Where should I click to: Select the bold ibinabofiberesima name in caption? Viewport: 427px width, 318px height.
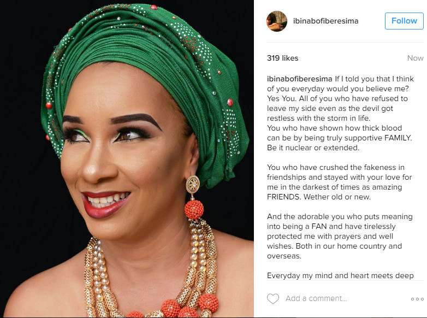coord(300,79)
